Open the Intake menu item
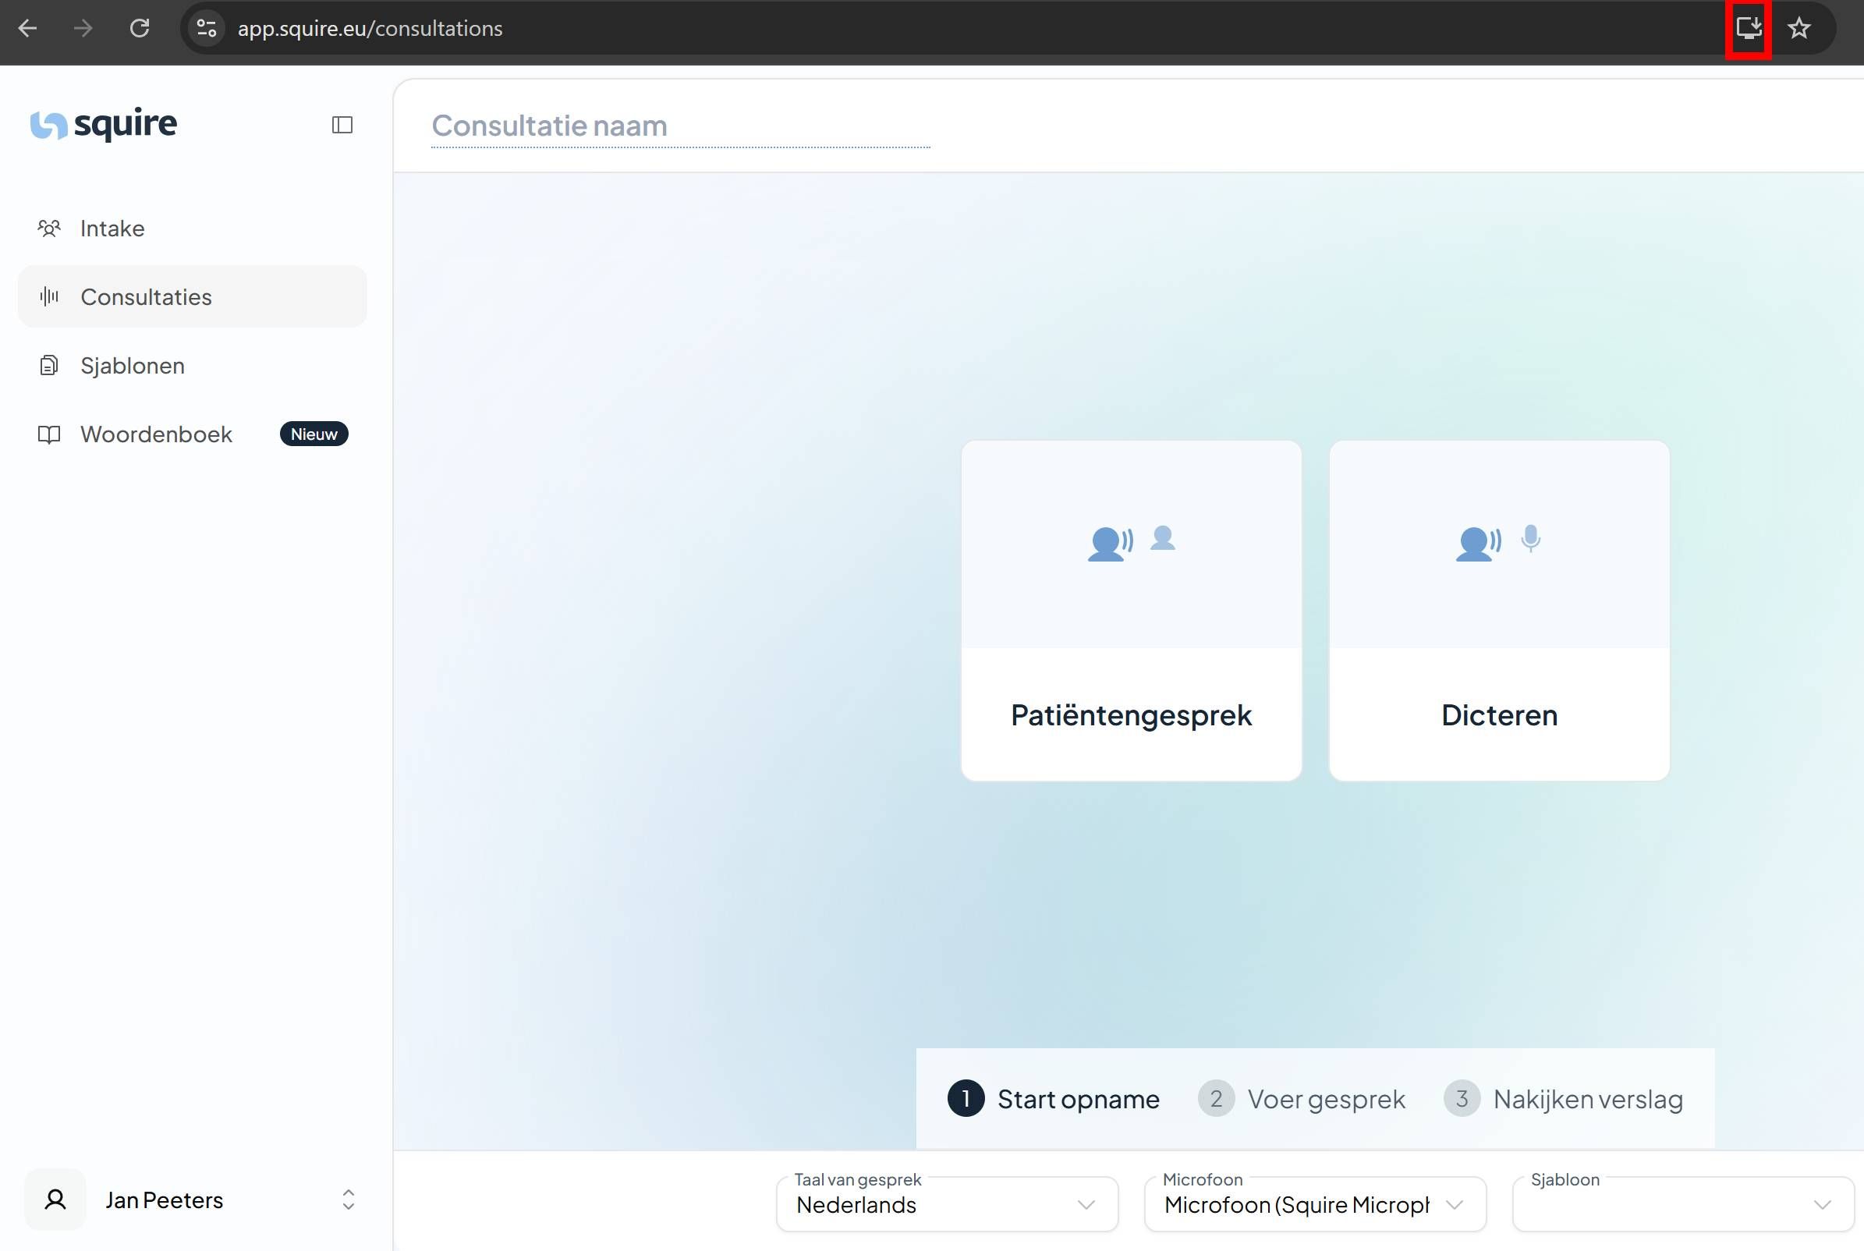Image resolution: width=1864 pixels, height=1251 pixels. 192,229
